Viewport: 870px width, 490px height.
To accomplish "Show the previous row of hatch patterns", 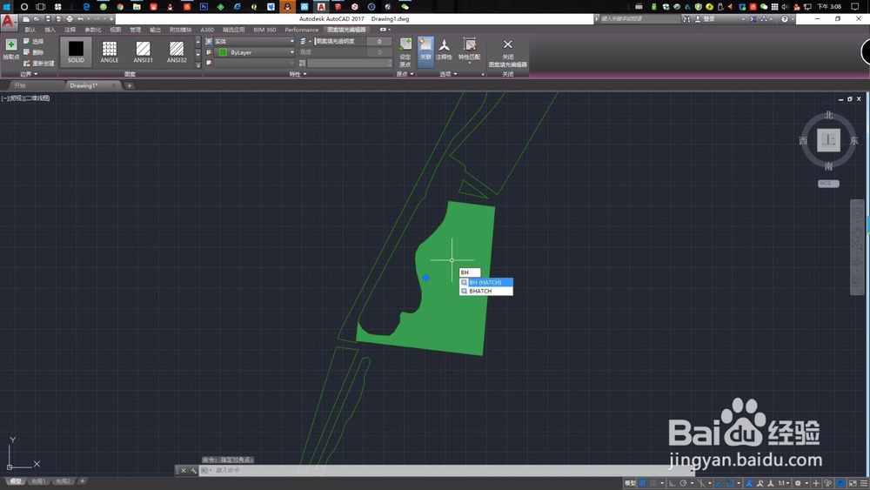I will point(198,42).
